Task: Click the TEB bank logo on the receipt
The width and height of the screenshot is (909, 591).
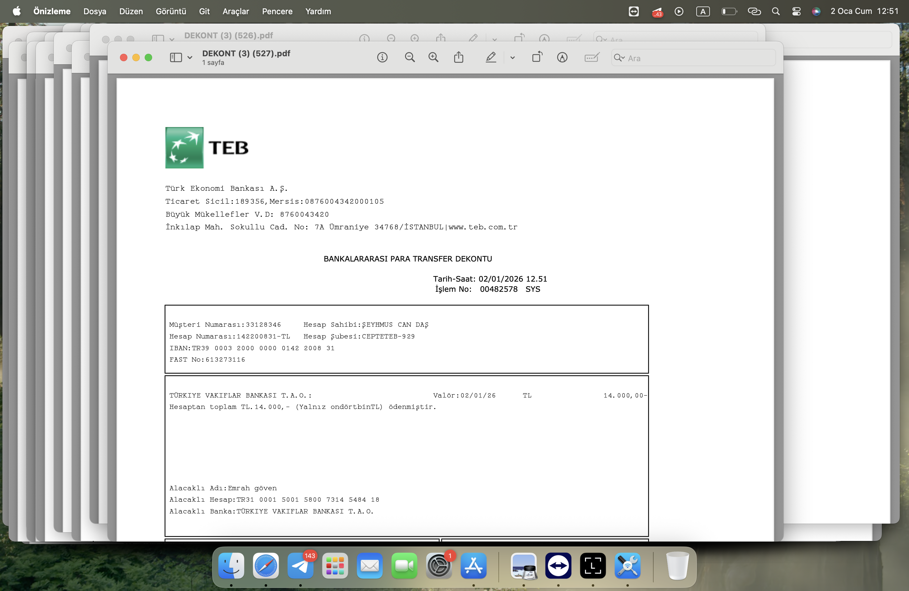Action: pyautogui.click(x=207, y=148)
